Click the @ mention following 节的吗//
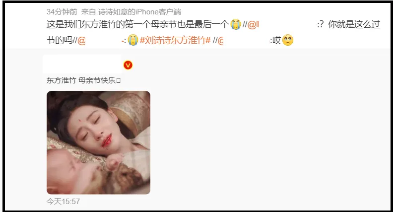The image size is (393, 212). [82, 40]
